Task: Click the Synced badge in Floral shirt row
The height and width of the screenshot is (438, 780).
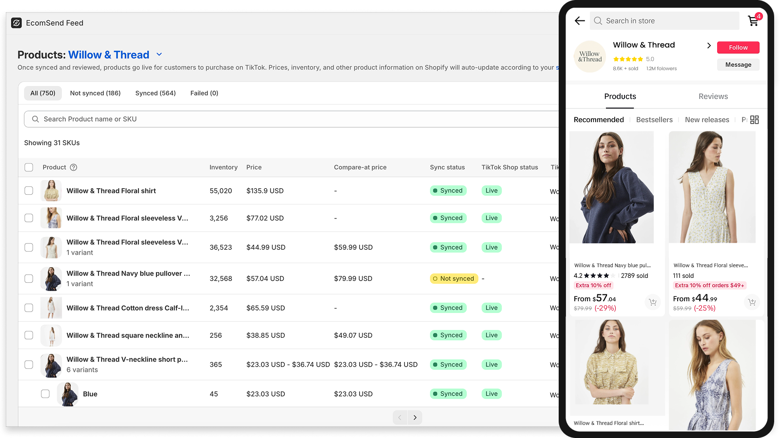Action: tap(448, 191)
